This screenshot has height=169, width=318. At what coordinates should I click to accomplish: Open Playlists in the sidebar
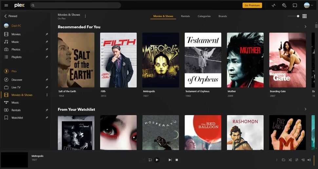(x=16, y=57)
